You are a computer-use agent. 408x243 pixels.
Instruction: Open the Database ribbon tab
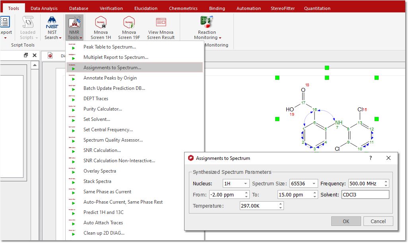click(79, 8)
